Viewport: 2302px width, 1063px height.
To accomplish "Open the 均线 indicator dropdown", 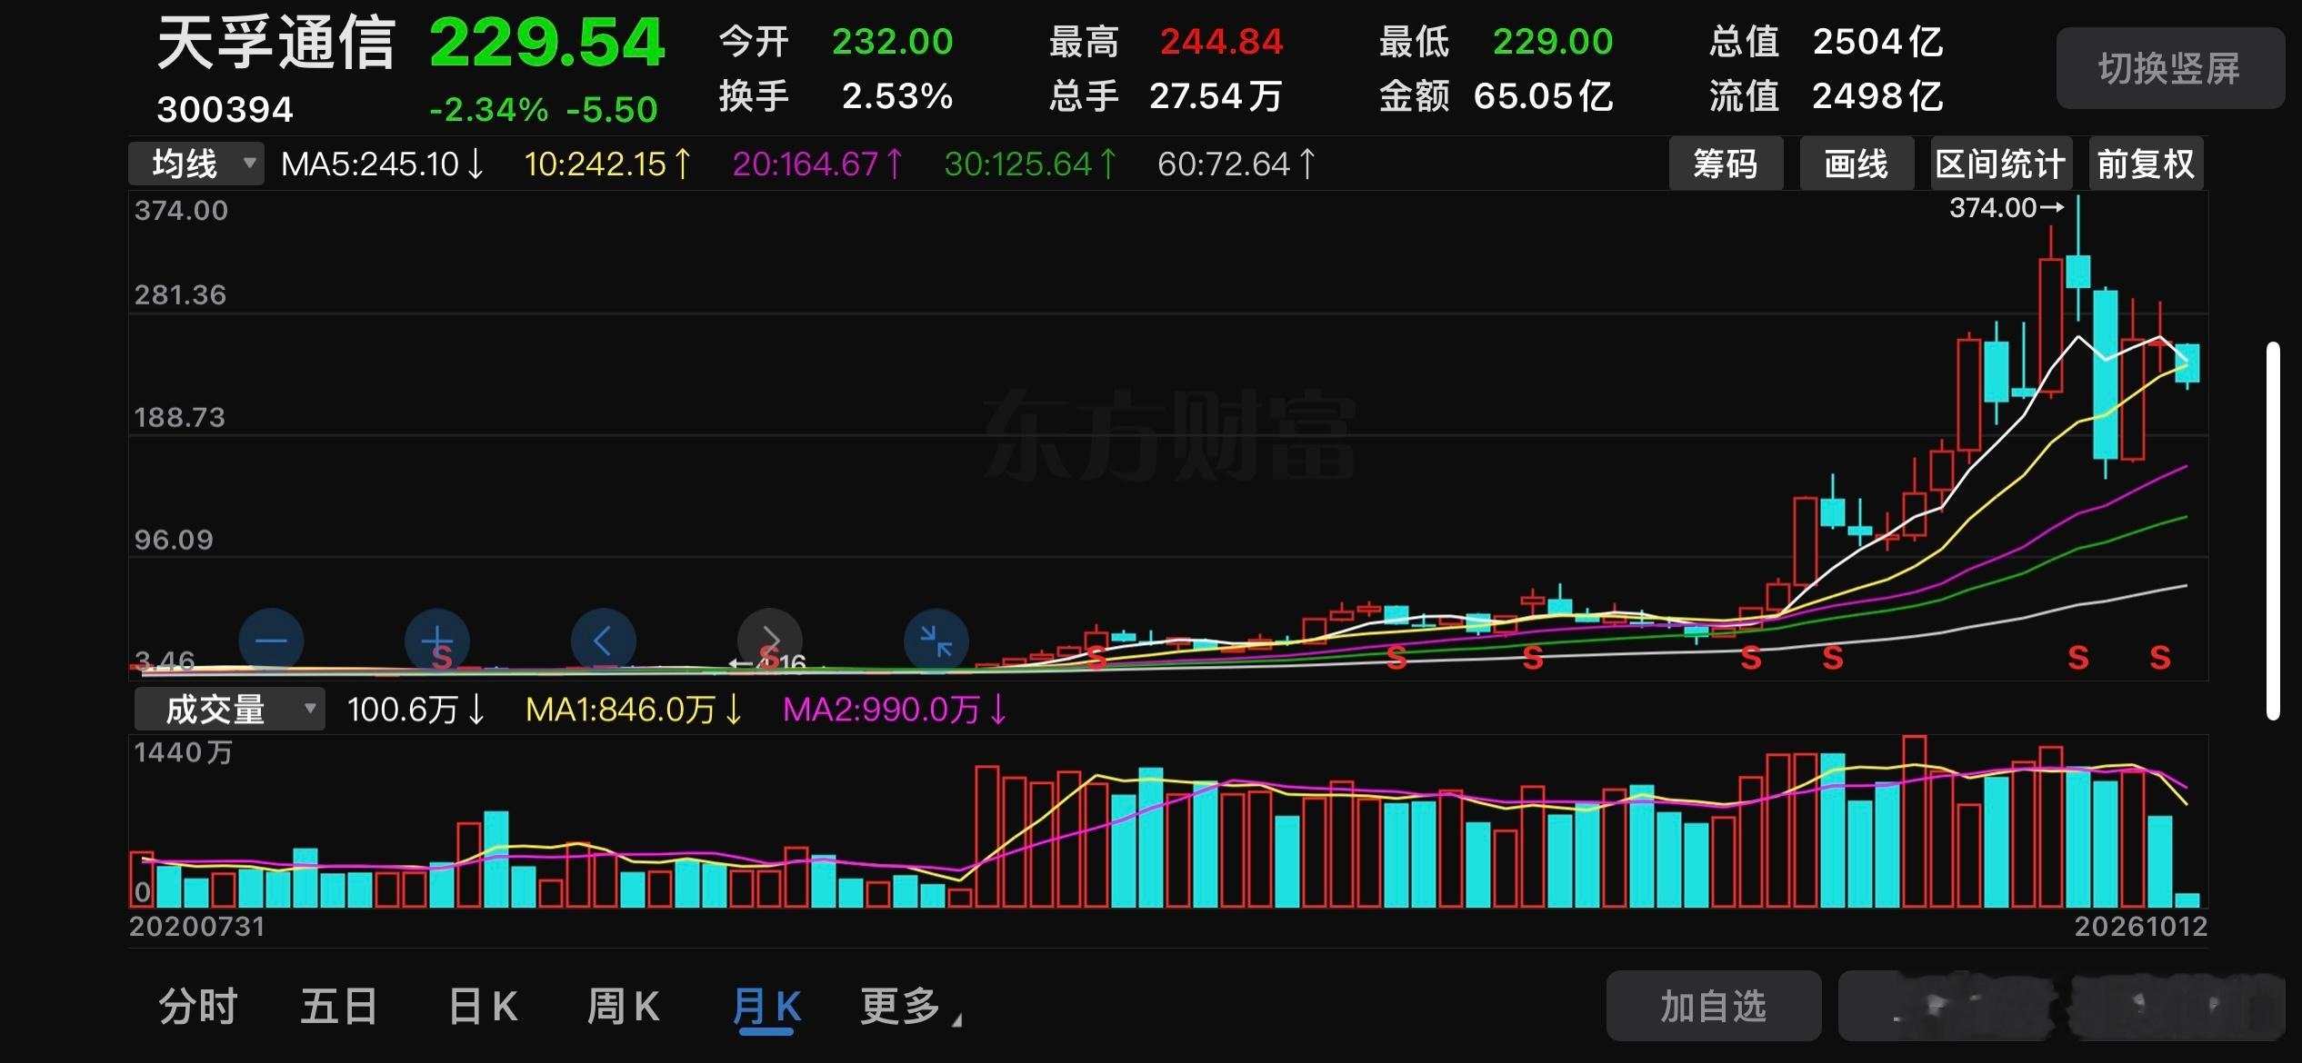I will click(196, 164).
